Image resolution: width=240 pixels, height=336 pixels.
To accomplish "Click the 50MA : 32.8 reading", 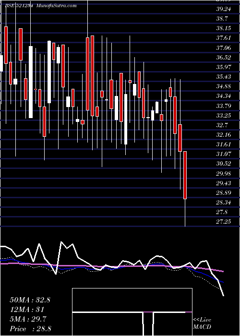I will [30, 300].
